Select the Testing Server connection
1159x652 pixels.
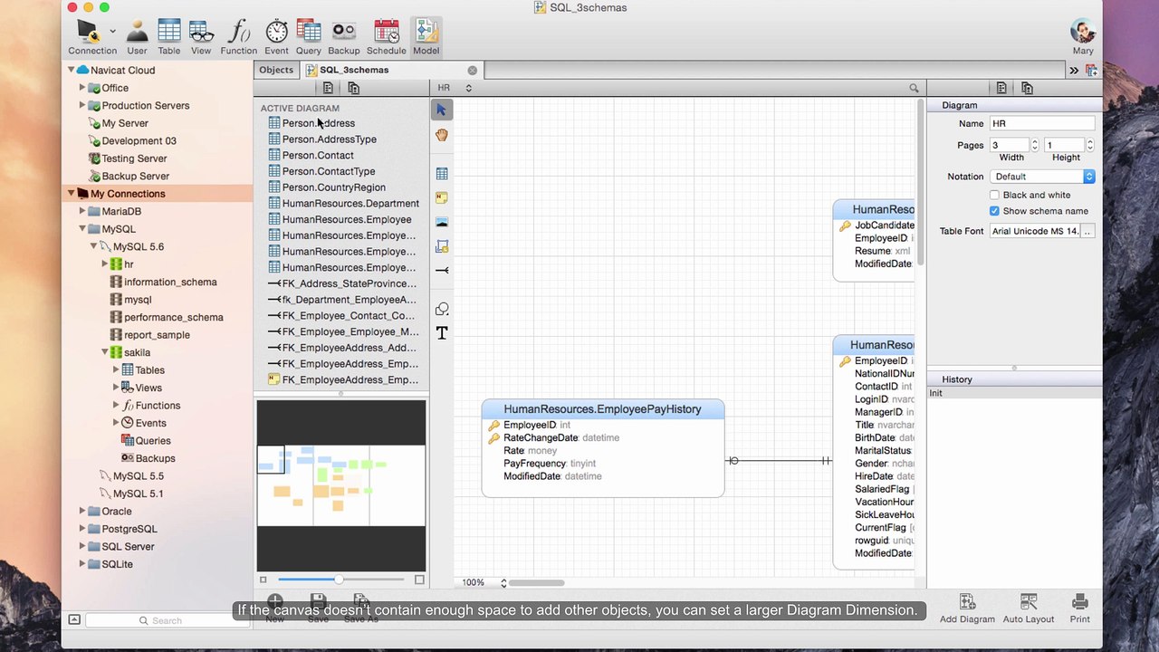(134, 158)
